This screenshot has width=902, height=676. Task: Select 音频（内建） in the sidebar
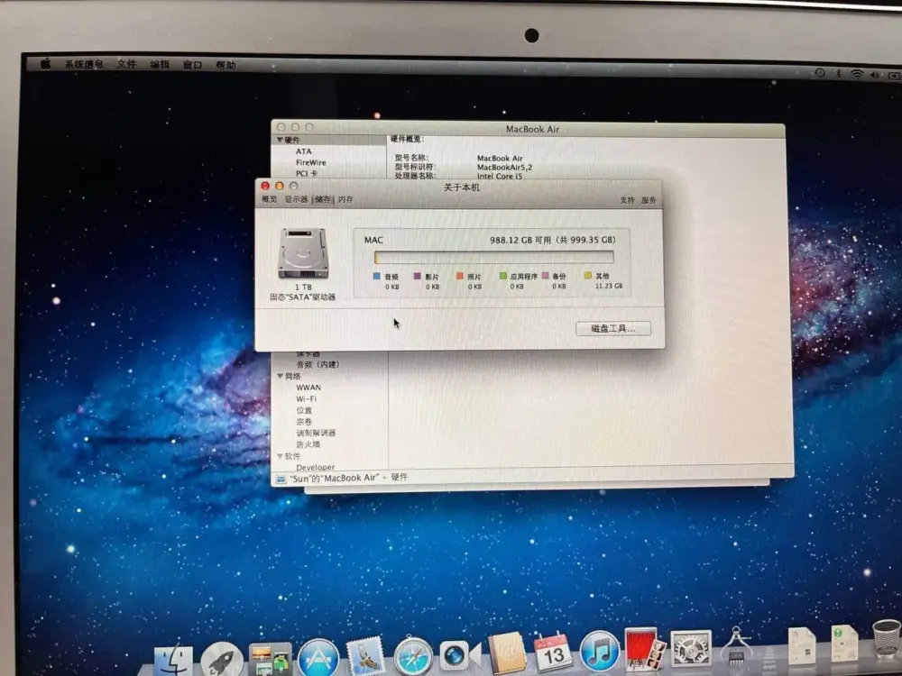tap(318, 364)
